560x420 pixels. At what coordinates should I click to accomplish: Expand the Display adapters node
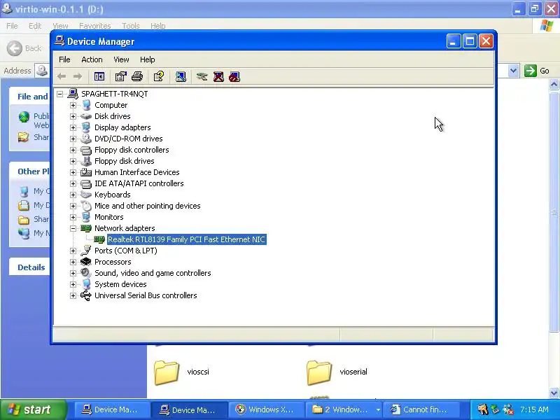(73, 127)
